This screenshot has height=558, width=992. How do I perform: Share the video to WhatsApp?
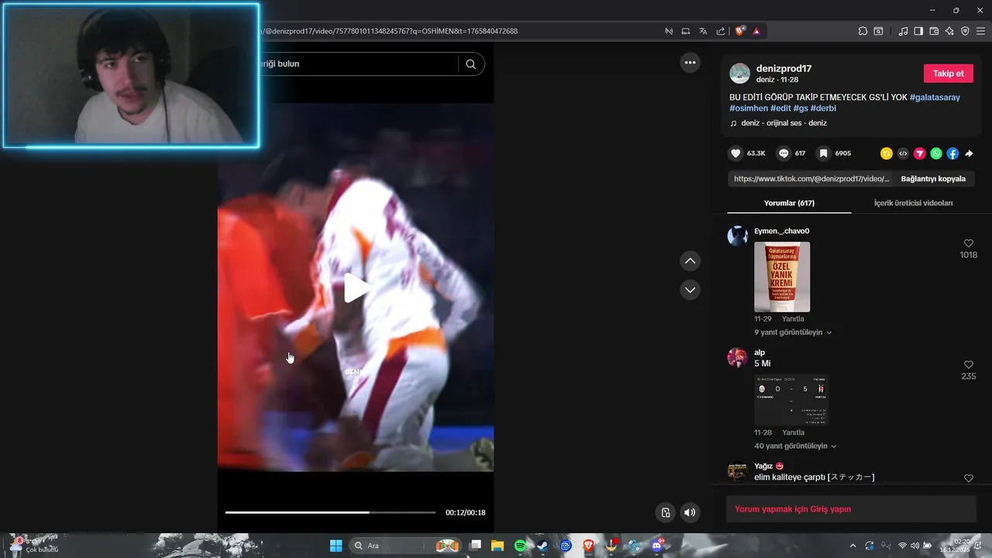coord(936,153)
